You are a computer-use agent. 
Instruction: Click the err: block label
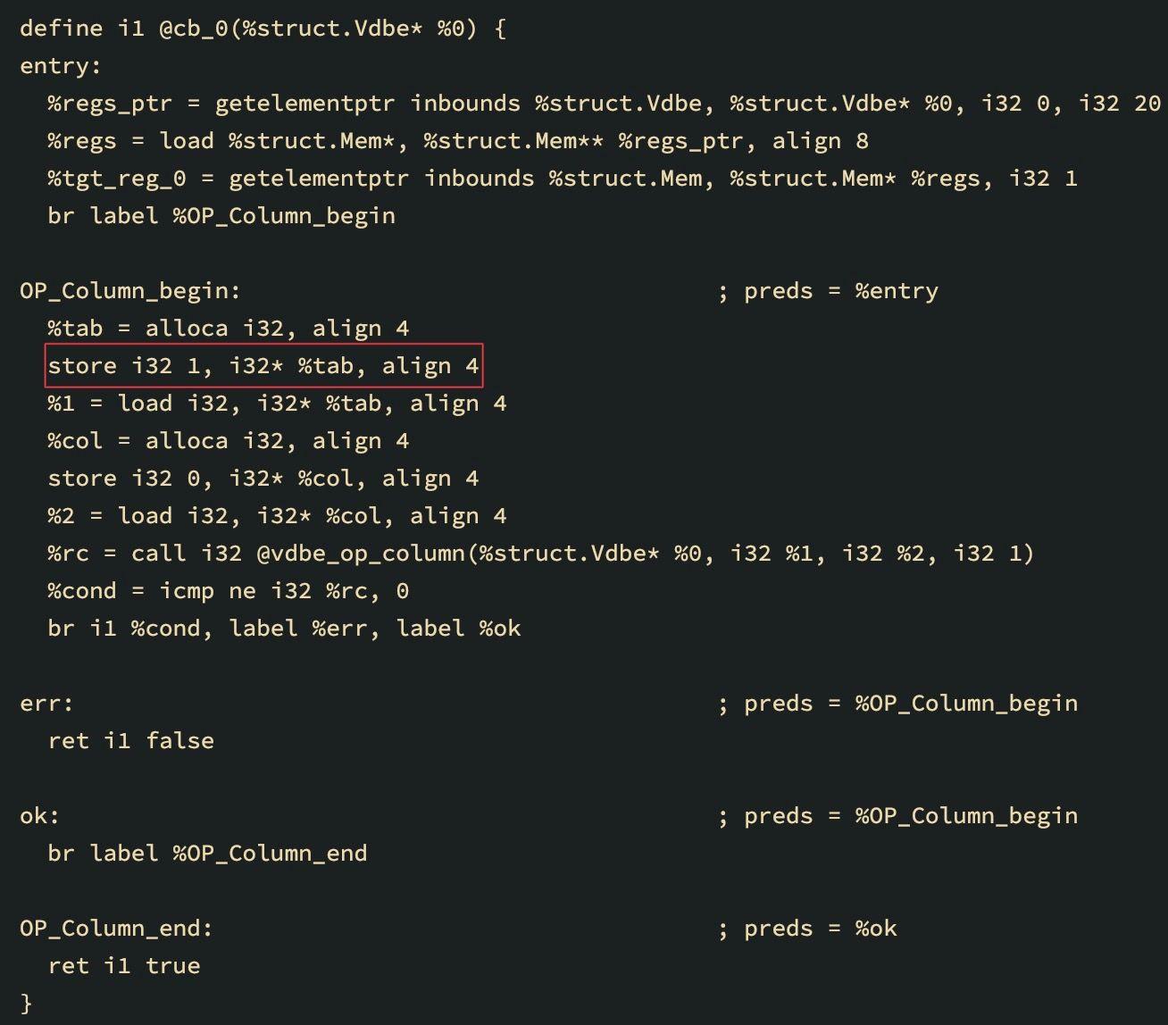(x=46, y=704)
